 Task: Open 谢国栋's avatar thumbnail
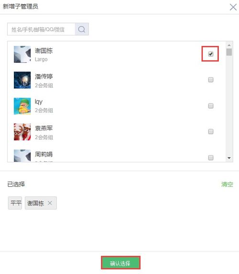22,54
